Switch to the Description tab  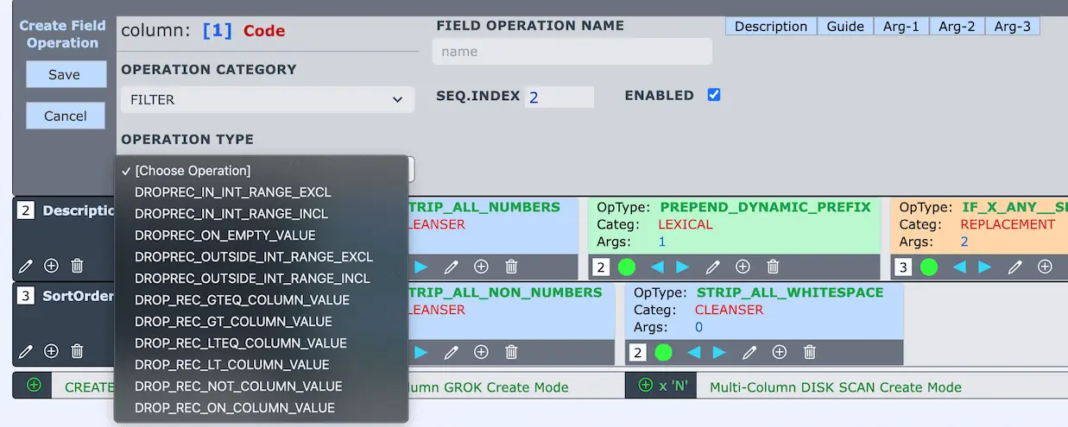point(771,26)
